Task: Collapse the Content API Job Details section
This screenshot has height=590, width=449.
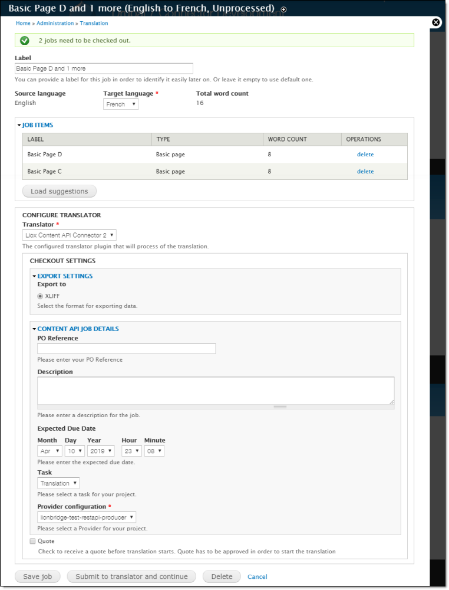Action: [78, 329]
